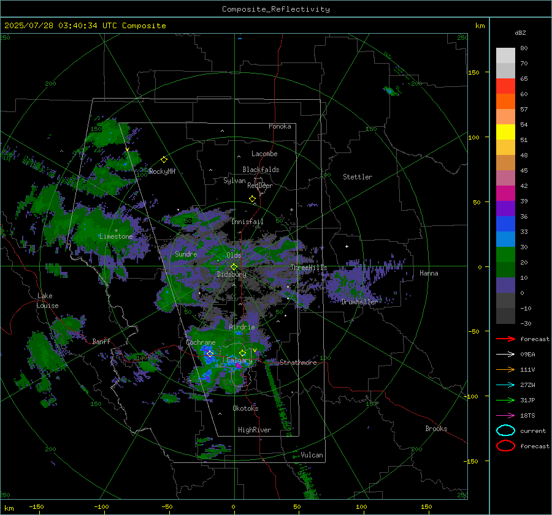Click the green 31JP arrow icon
Image resolution: width=552 pixels, height=515 pixels.
pos(505,400)
